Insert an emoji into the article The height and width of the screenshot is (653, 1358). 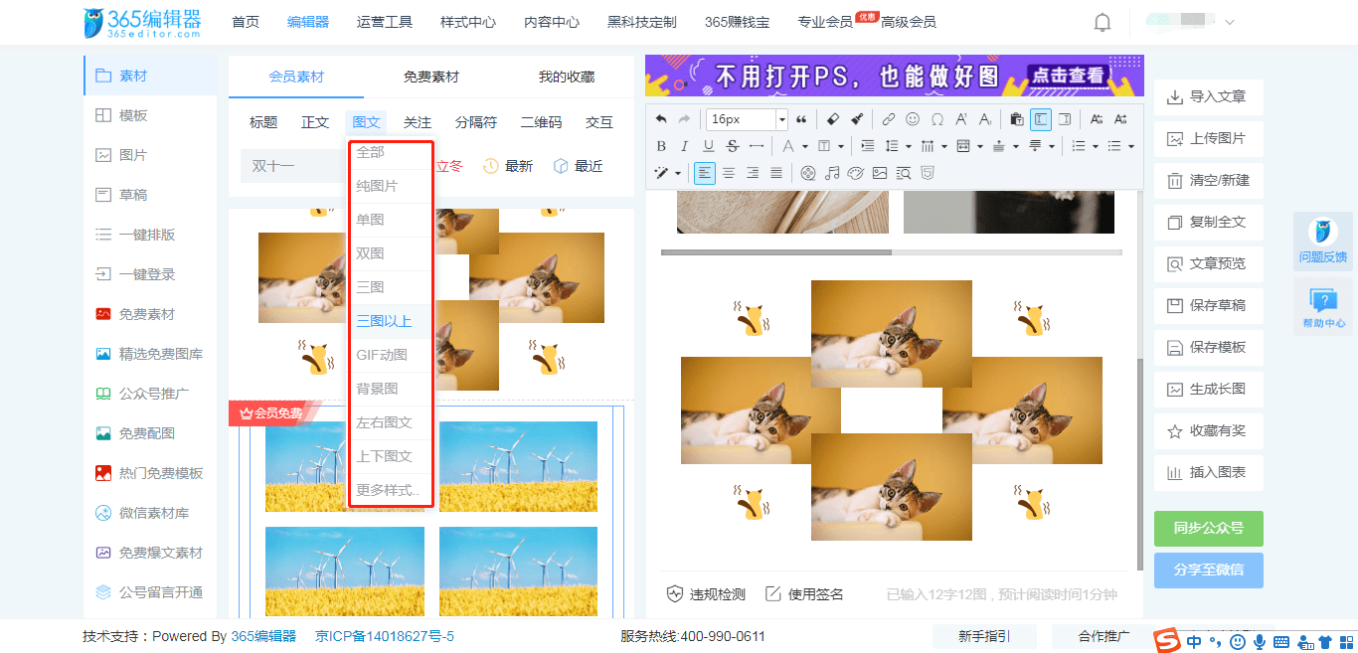point(914,118)
